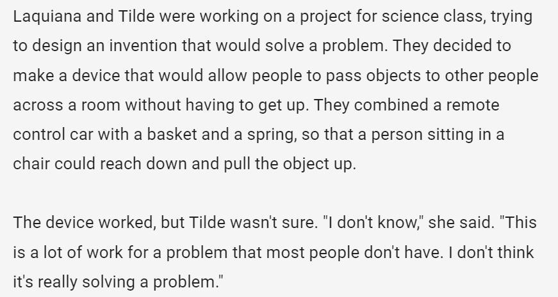This screenshot has height=297, width=558.
Task: Click the words "control car"
Action: 53,135
